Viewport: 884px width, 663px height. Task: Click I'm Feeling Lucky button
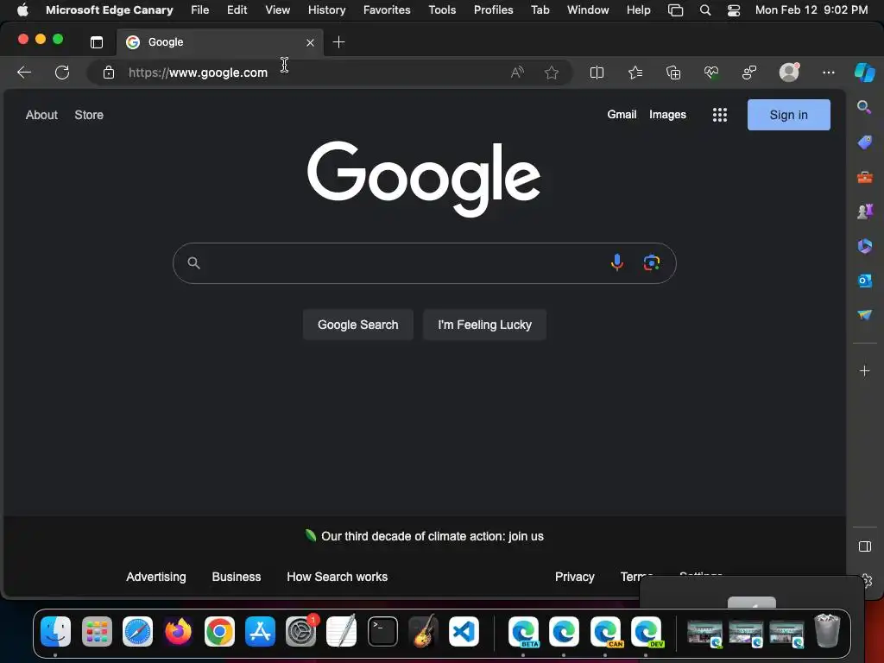point(485,325)
